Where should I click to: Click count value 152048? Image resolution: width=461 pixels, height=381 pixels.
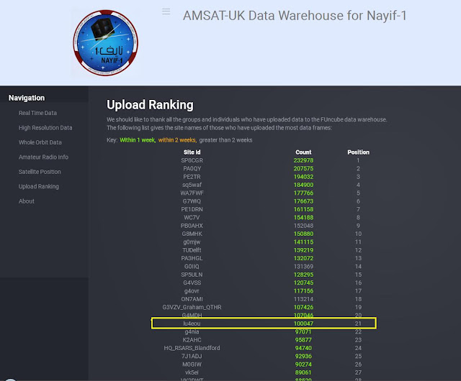pyautogui.click(x=303, y=226)
